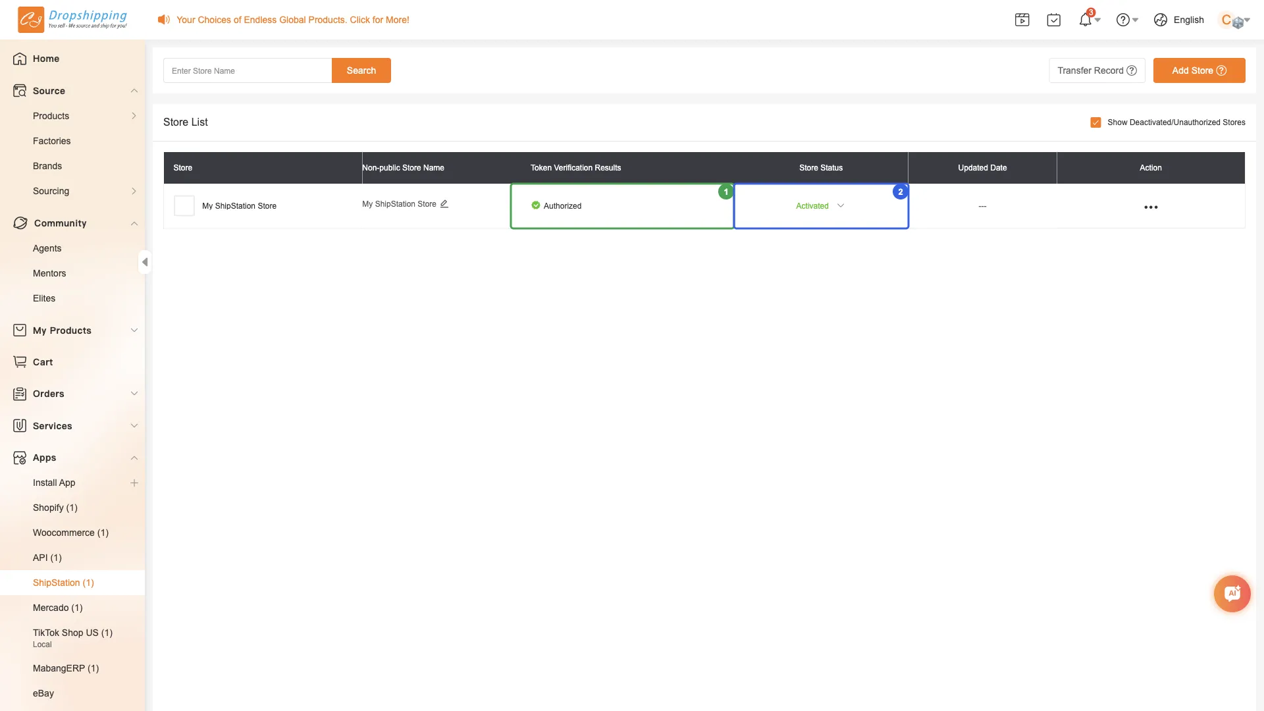This screenshot has height=711, width=1264.
Task: Click the orange Add Store button
Action: point(1199,70)
